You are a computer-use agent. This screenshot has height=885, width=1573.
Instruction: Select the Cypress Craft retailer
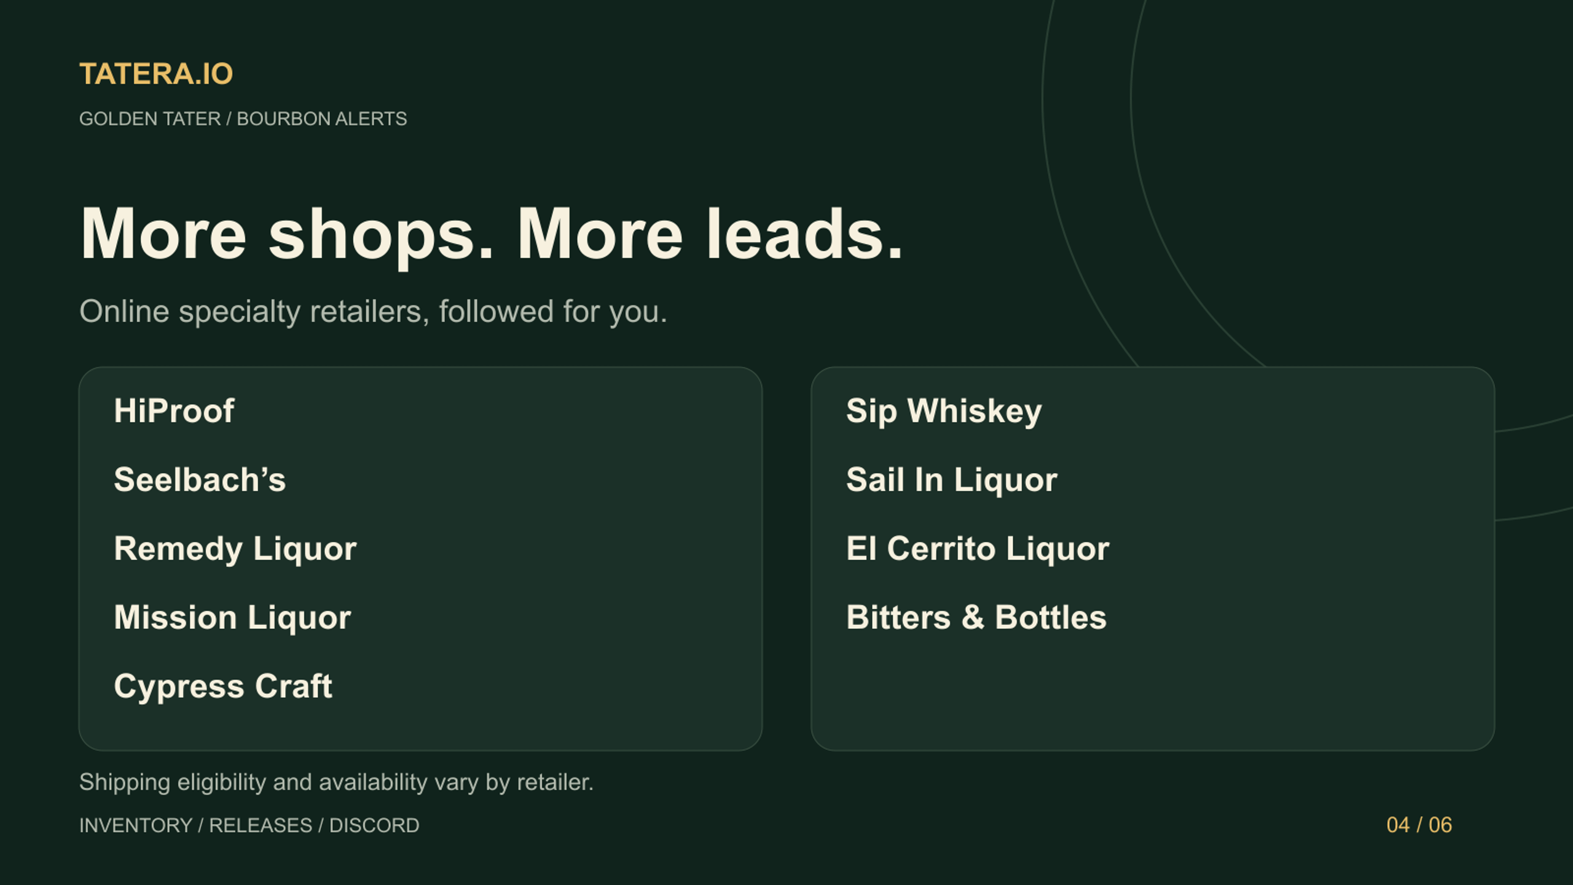click(223, 686)
